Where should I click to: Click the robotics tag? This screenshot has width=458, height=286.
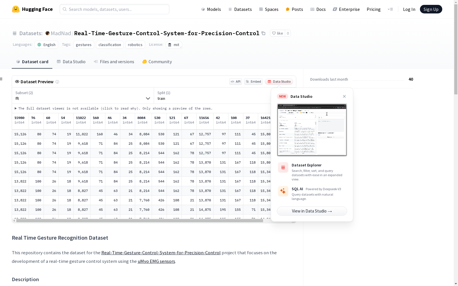(135, 45)
